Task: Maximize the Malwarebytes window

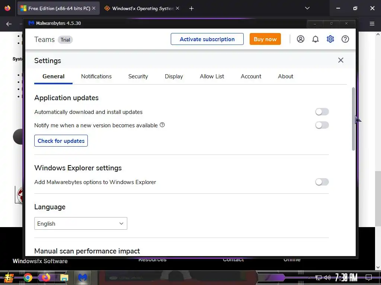Action: point(331,24)
